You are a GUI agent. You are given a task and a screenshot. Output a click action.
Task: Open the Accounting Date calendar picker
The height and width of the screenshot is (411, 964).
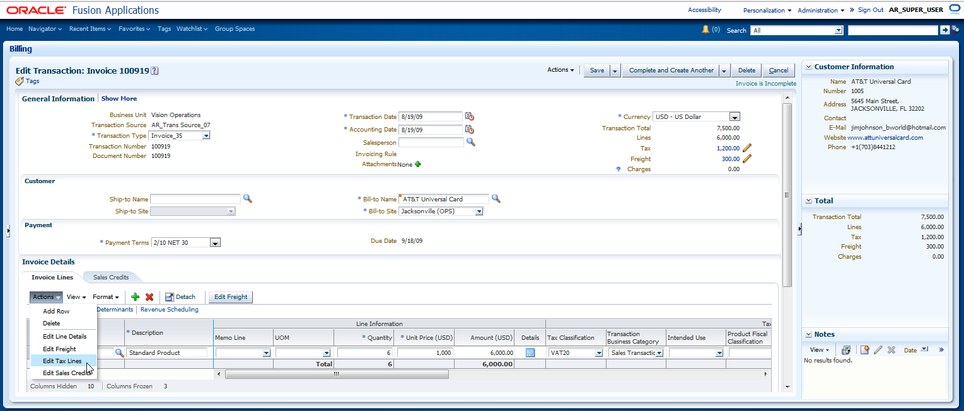click(470, 129)
